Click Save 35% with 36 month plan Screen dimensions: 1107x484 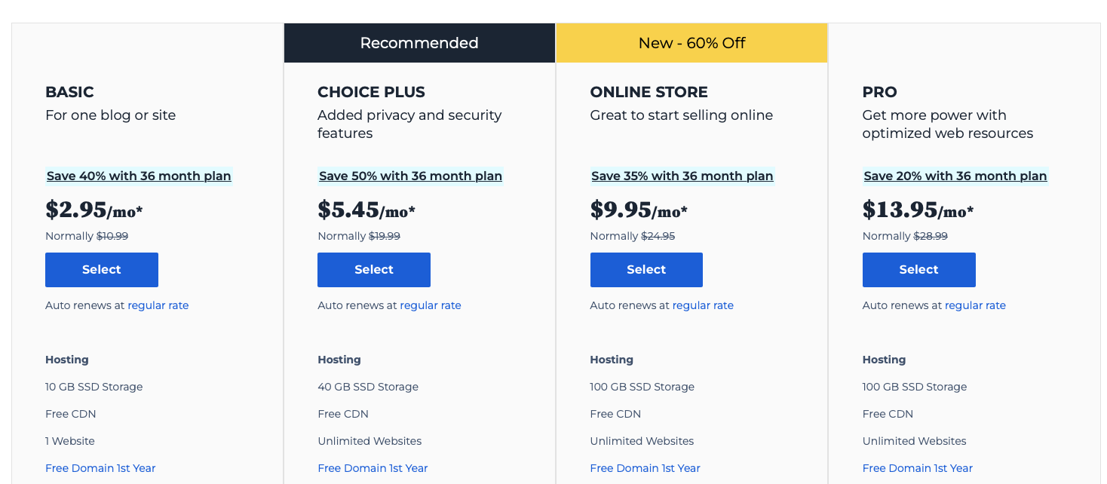pyautogui.click(x=682, y=176)
